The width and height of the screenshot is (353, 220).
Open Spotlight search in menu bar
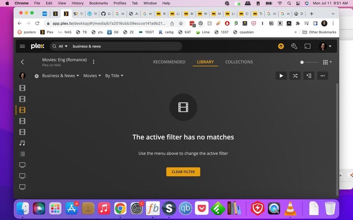click(289, 3)
